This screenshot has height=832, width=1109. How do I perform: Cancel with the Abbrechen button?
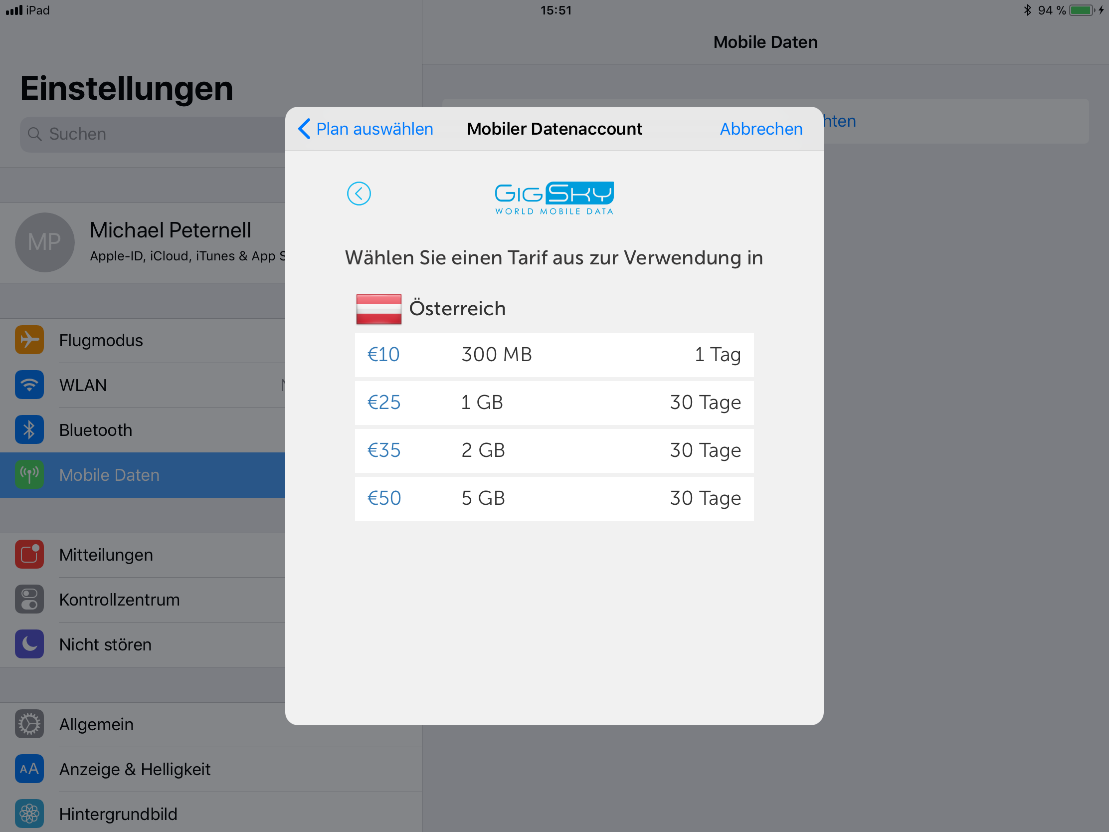760,129
